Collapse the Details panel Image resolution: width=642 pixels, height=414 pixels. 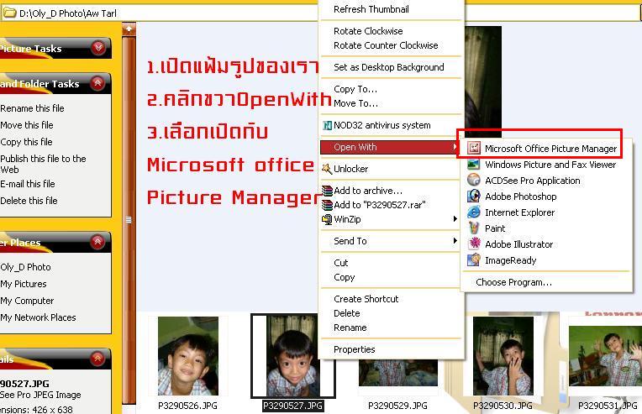[97, 359]
